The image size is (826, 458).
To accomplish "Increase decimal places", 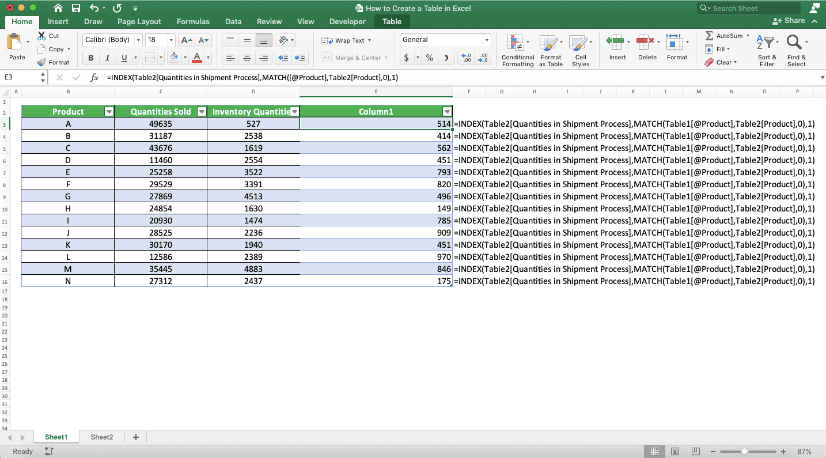I will pos(466,58).
